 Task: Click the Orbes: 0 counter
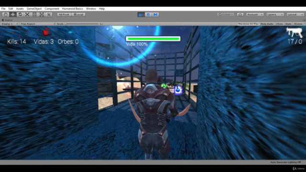(68, 42)
